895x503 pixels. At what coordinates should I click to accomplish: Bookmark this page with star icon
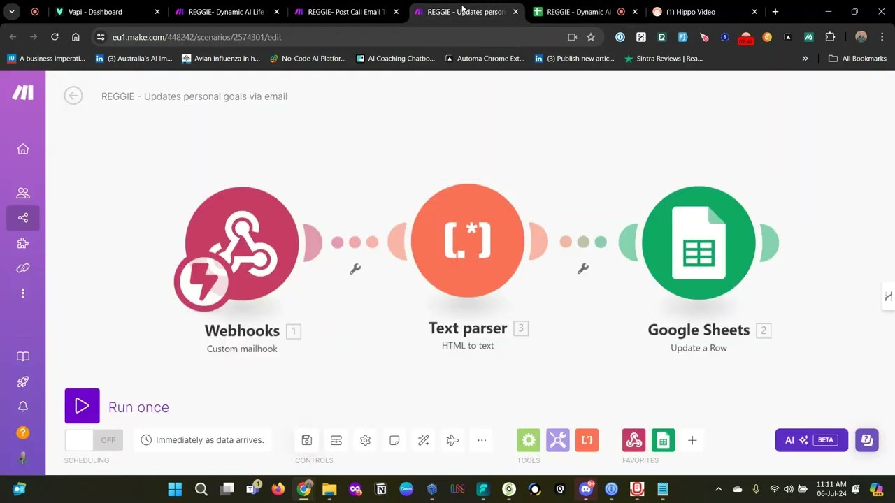tap(591, 37)
